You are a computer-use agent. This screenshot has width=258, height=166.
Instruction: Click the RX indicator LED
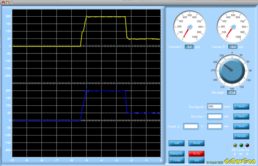pos(235,145)
